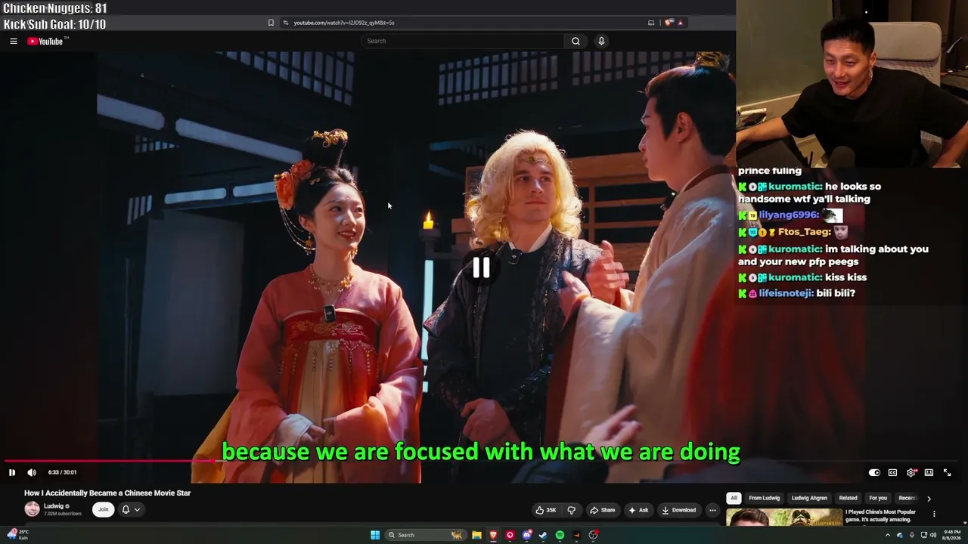Screen dimensions: 968x544
Task: Cast the tab using the address-bar screen icon
Action: pos(651,23)
